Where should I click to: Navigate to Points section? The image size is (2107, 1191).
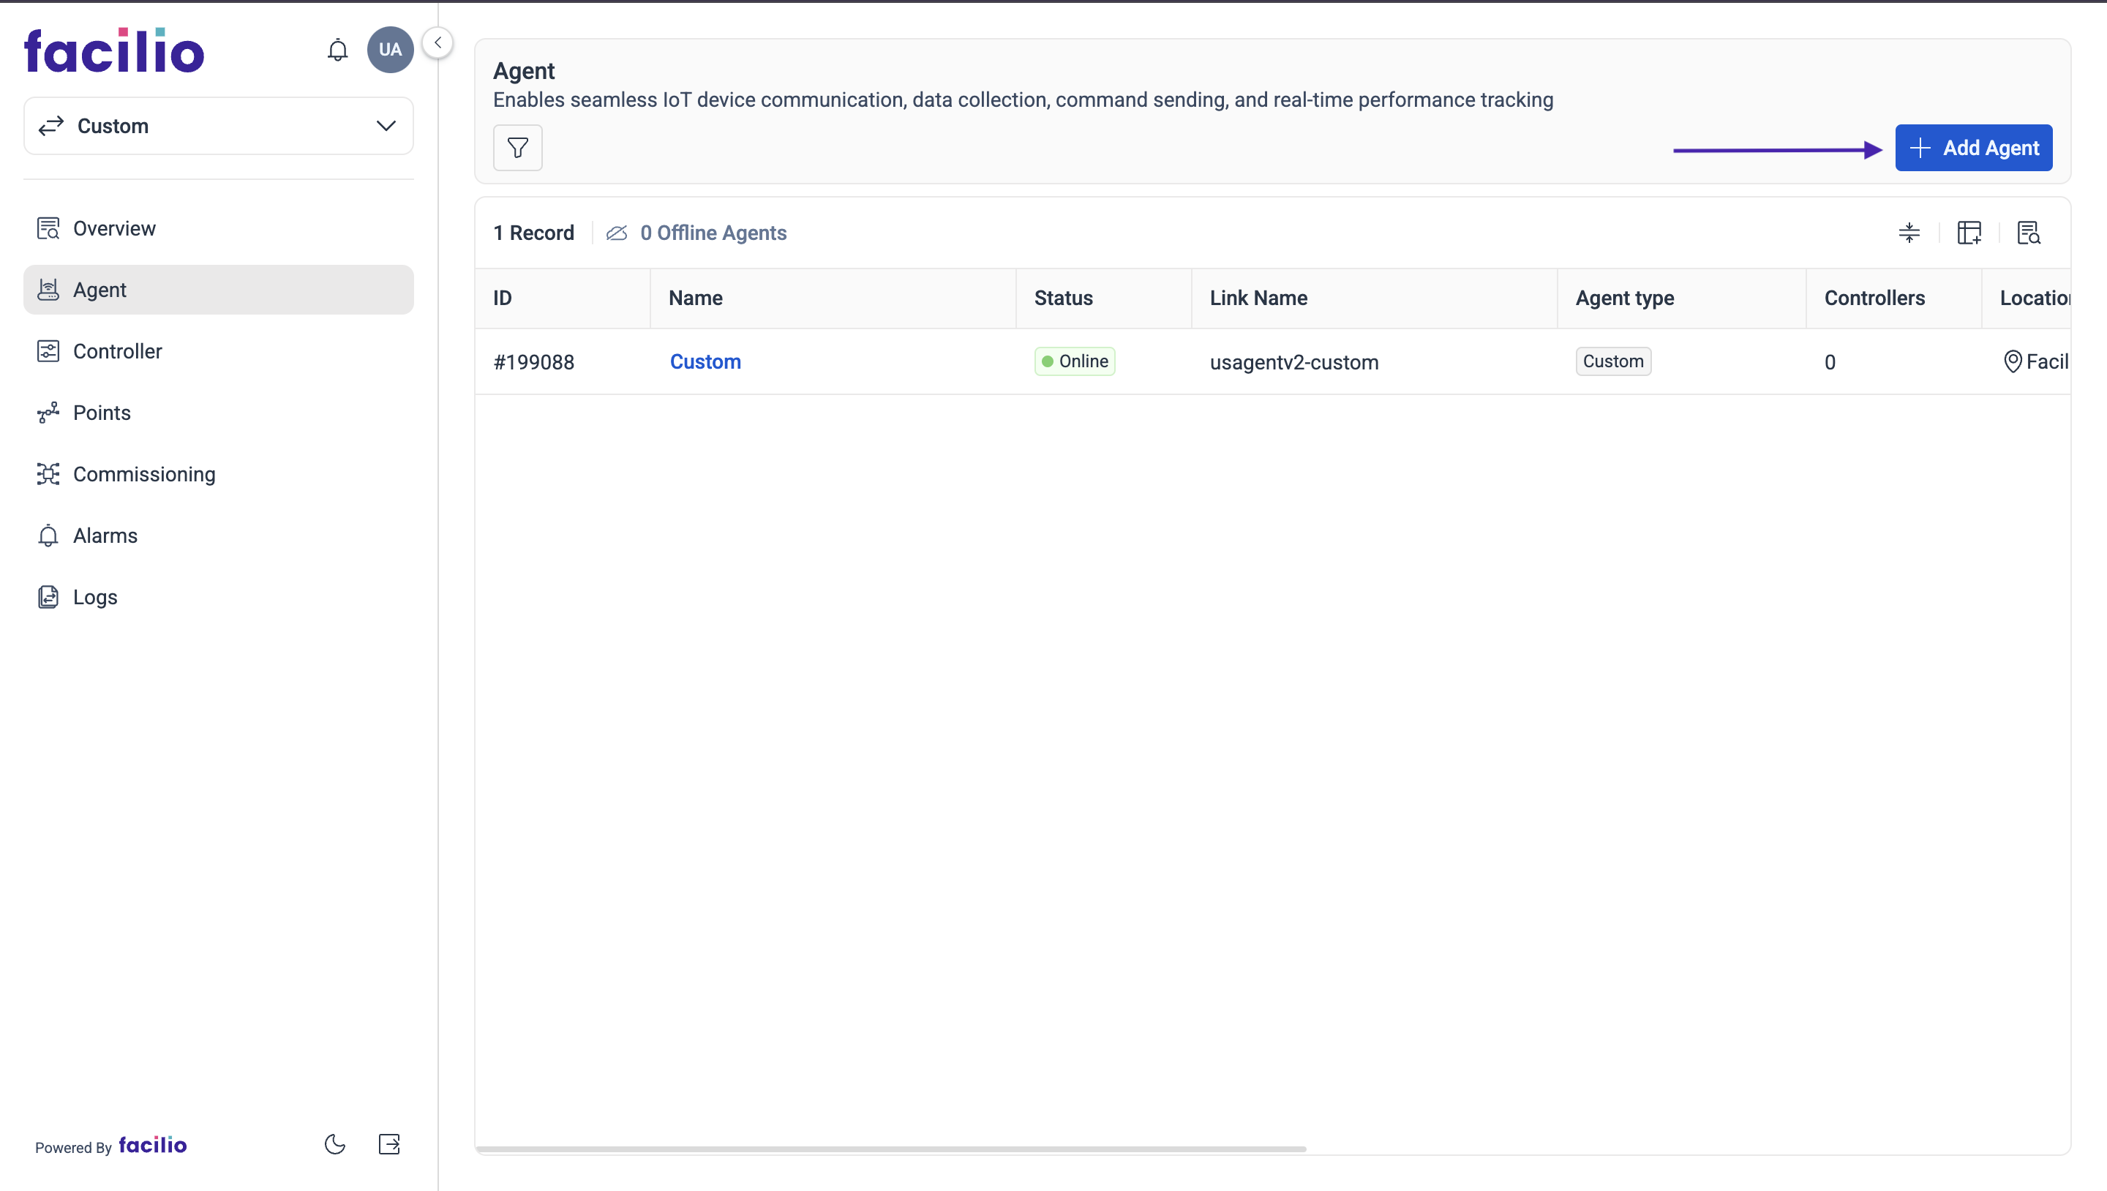[x=102, y=413]
